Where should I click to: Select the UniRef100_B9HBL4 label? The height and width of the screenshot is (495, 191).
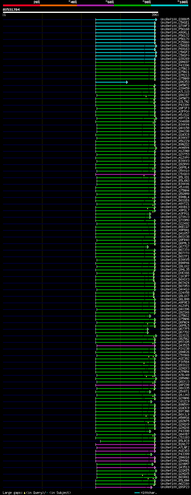coord(175,197)
